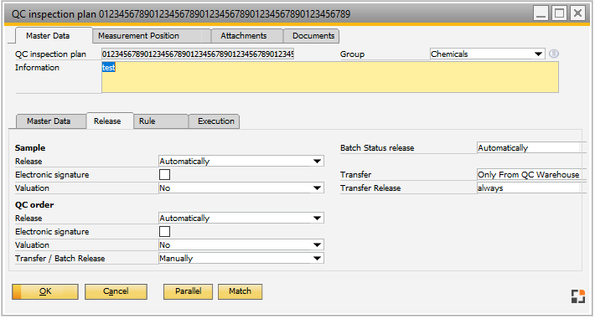
Task: Enable Electronic signature under QC order
Action: 165,231
